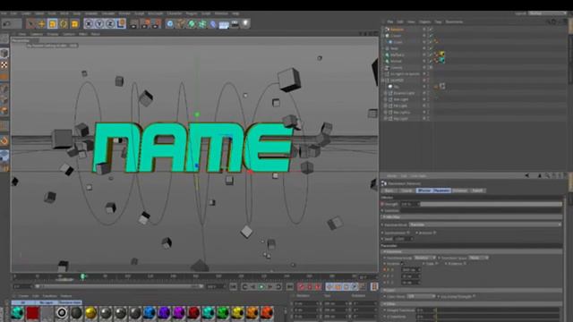This screenshot has width=573, height=322.
Task: Switch to the Falloff tab
Action: point(477,191)
